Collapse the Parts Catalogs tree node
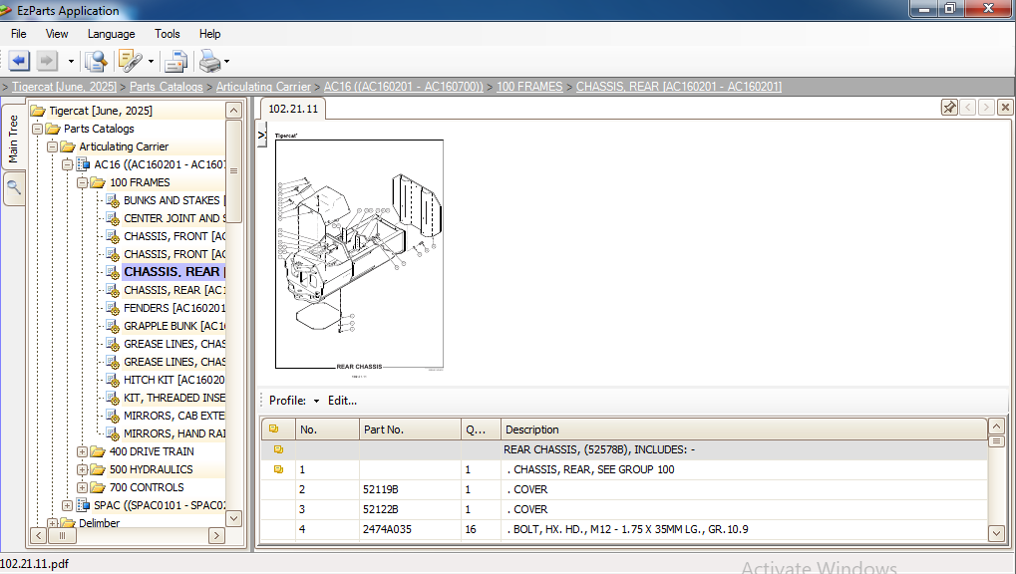 tap(38, 129)
